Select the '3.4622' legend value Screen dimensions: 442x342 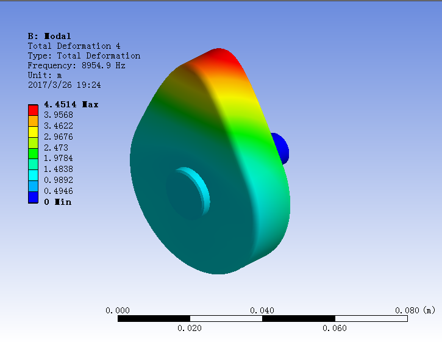click(x=59, y=126)
